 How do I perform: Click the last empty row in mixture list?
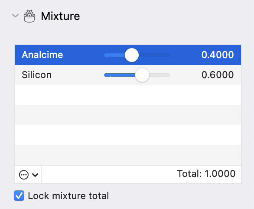(x=128, y=155)
